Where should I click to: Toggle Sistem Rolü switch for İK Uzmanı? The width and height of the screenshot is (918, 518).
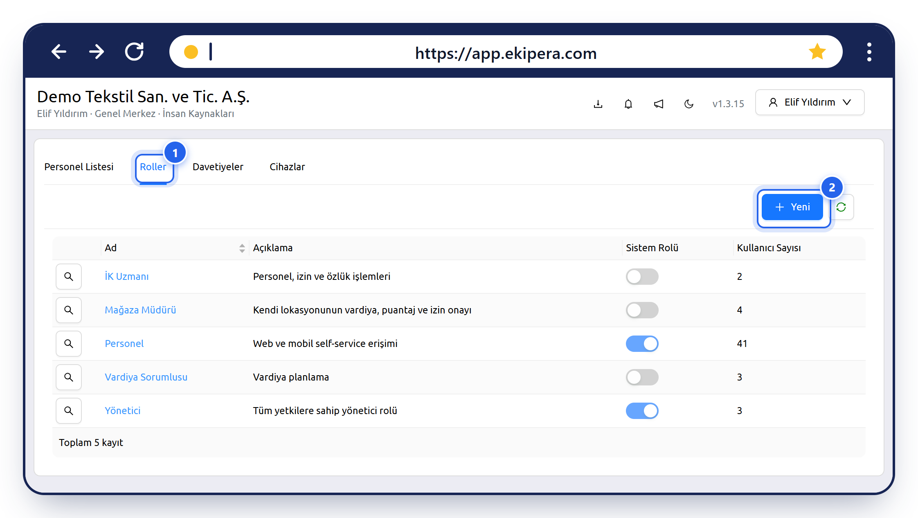642,277
